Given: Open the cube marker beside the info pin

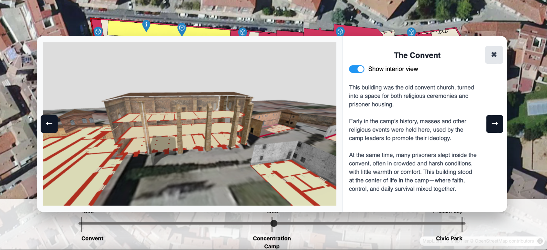Looking at the screenshot, I should [x=182, y=28].
